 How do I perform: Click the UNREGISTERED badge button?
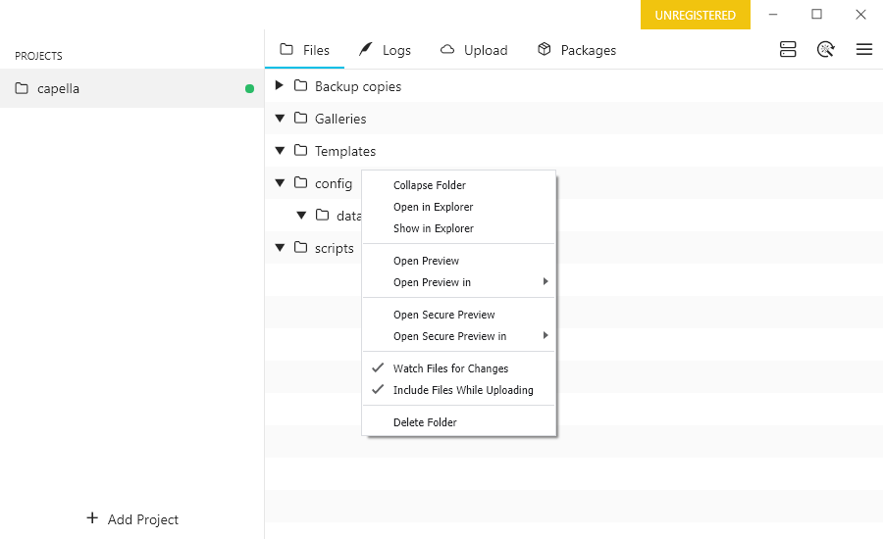696,15
